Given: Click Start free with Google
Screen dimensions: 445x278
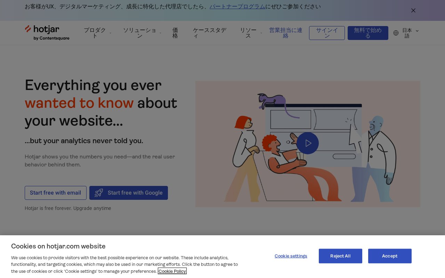Looking at the screenshot, I should tap(129, 193).
